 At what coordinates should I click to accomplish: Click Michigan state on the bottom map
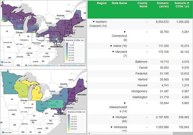[x=37, y=93]
